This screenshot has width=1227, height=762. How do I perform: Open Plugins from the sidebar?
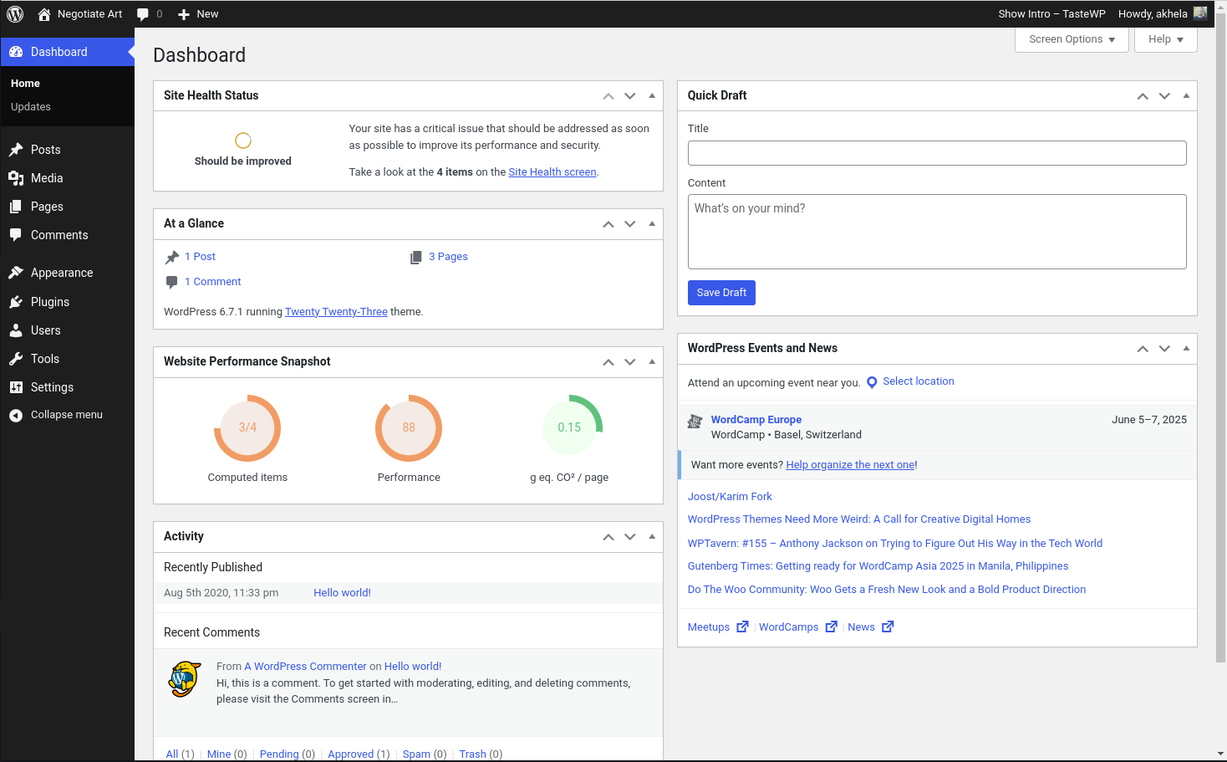point(50,302)
